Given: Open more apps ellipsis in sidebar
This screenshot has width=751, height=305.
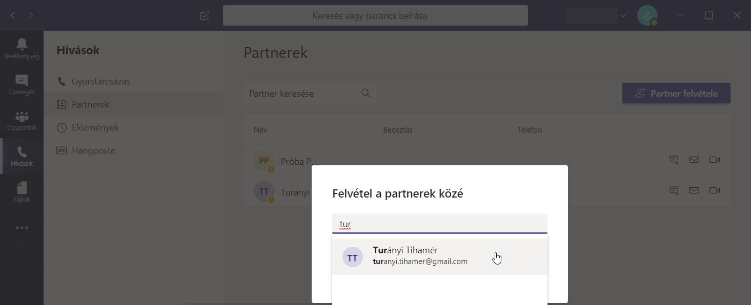Looking at the screenshot, I should [x=22, y=228].
